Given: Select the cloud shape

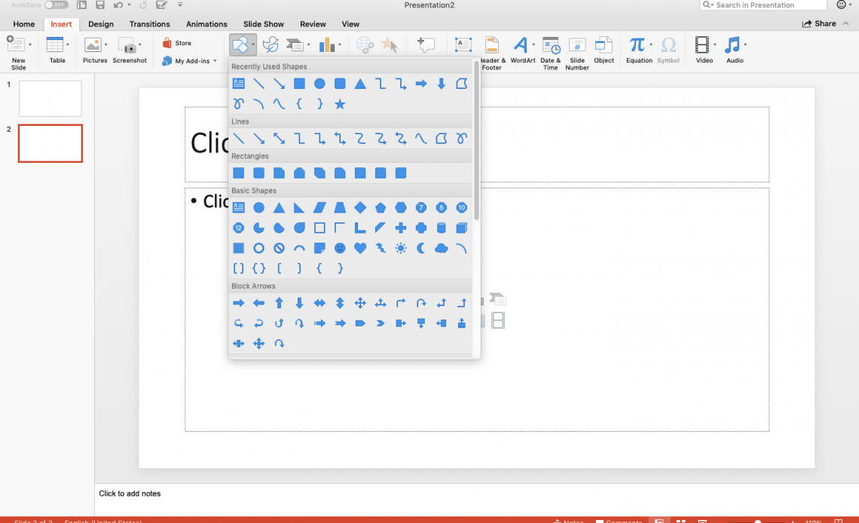Looking at the screenshot, I should (x=442, y=248).
